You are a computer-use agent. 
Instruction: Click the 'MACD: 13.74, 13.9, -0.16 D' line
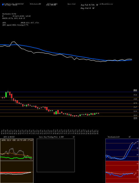13,18
